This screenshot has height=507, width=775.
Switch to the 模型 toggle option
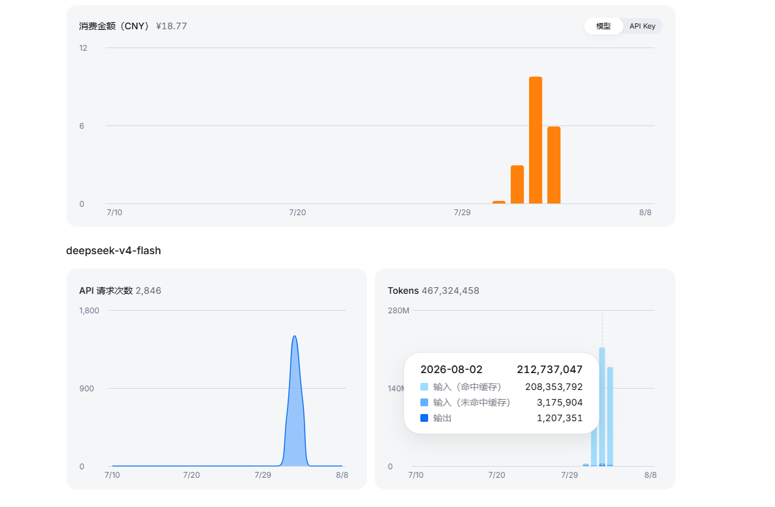tap(603, 26)
